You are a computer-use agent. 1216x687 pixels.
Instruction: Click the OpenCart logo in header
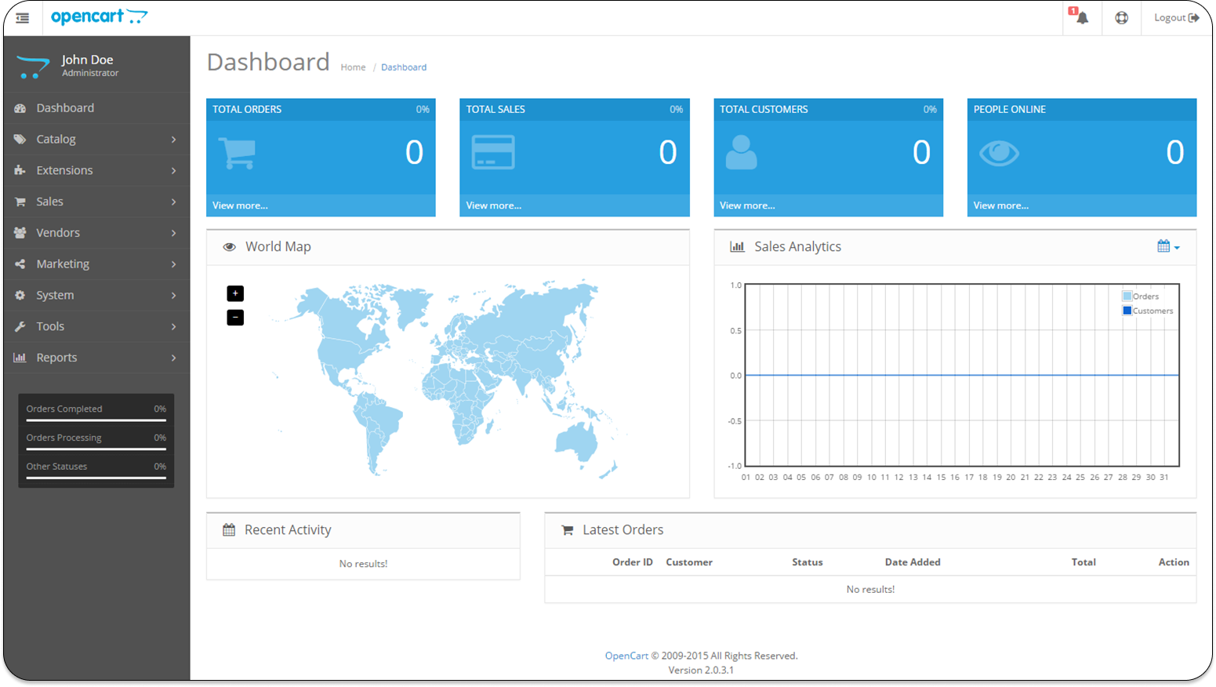pyautogui.click(x=99, y=16)
